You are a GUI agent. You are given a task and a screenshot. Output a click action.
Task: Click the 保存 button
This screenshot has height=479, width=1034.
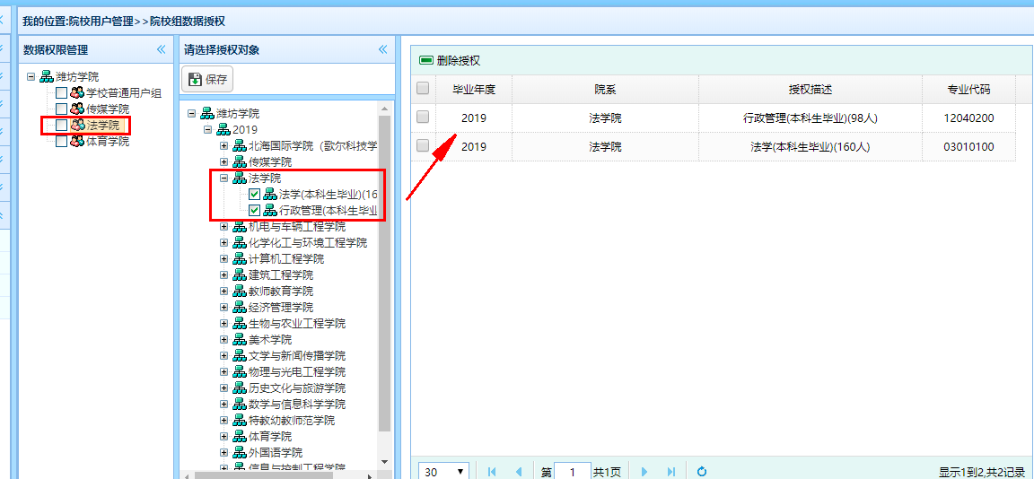[207, 79]
